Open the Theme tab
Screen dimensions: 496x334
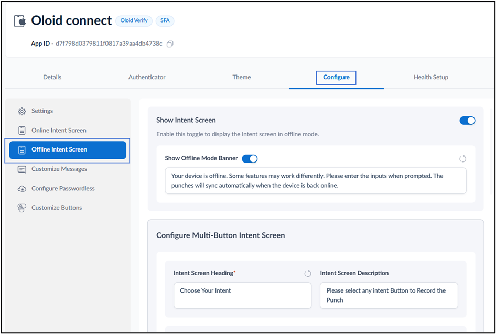coord(241,77)
